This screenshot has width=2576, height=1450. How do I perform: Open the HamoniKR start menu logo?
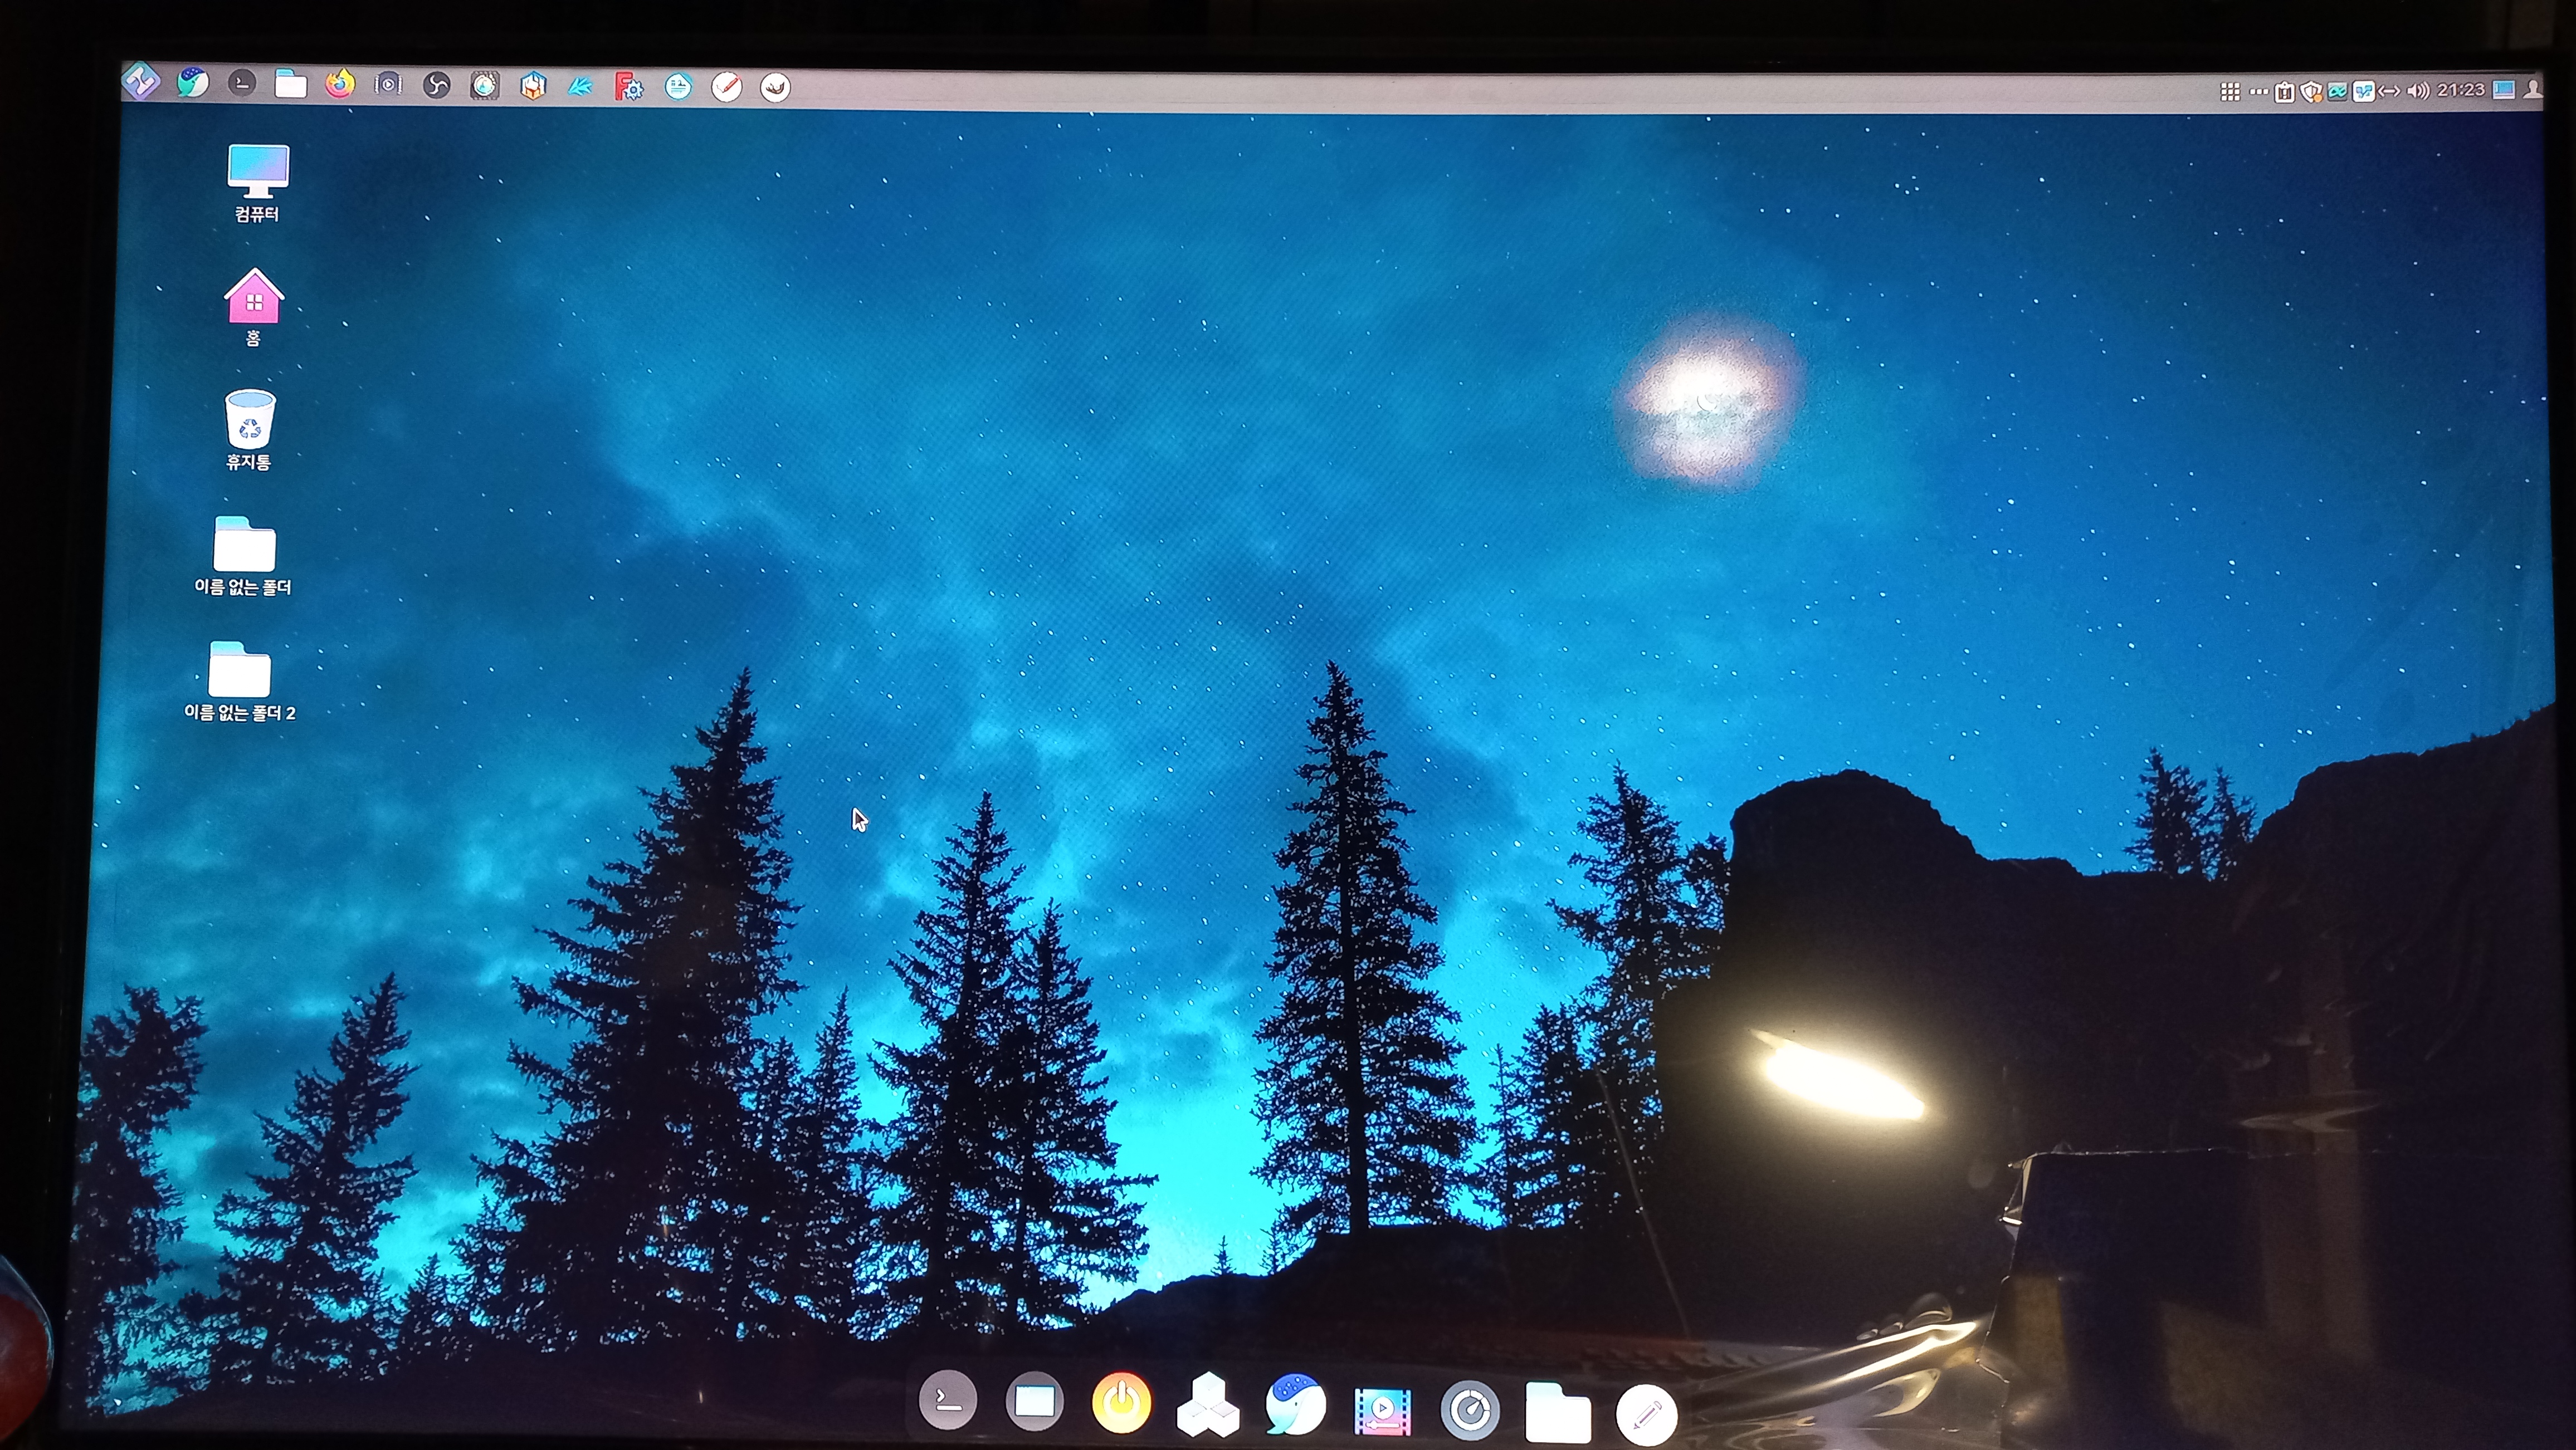click(141, 80)
